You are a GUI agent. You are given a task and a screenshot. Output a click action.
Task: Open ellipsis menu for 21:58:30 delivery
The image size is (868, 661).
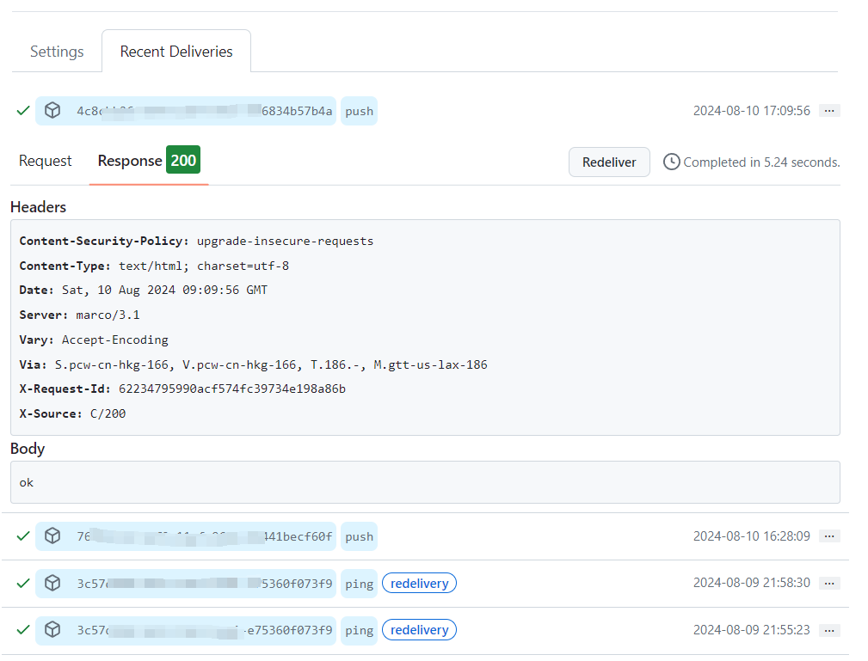pos(829,584)
